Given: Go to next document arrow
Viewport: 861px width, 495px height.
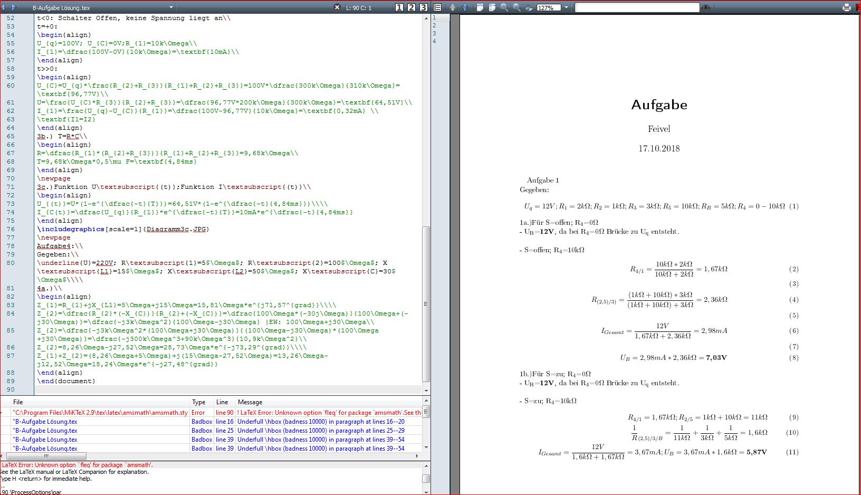Looking at the screenshot, I should (x=14, y=7).
